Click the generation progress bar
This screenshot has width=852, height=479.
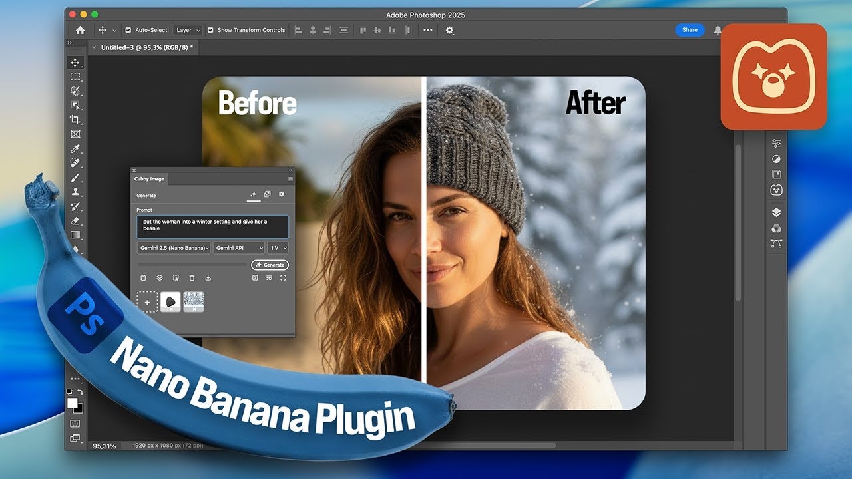pos(192,265)
